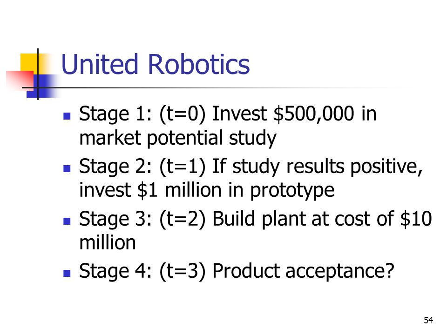Click the '$10' cost in Stage 3
447x335 pixels.
pyautogui.click(x=416, y=219)
